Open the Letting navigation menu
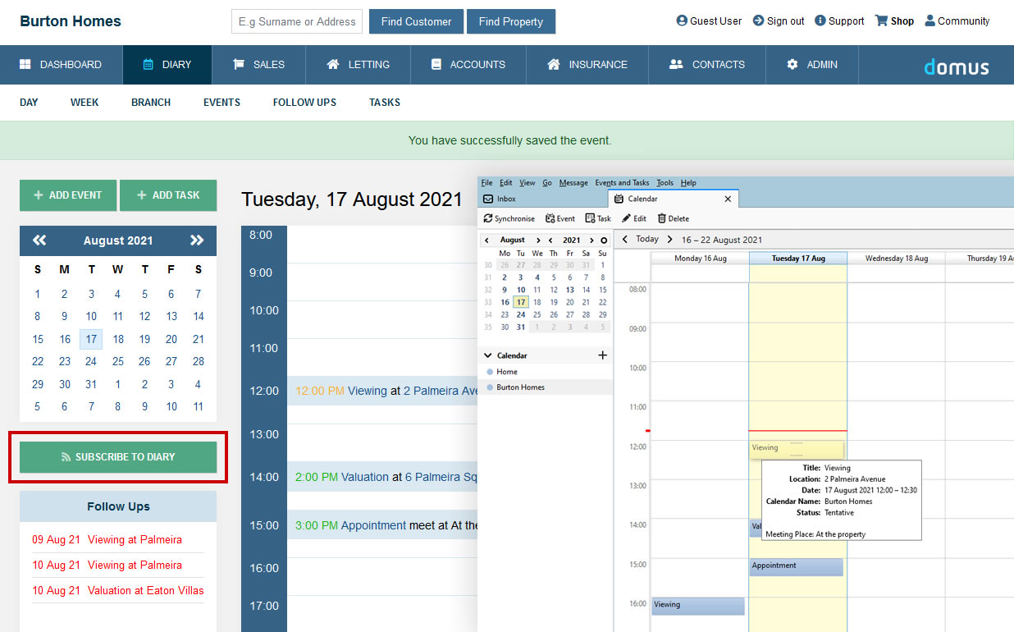Viewport: 1014px width, 632px height. click(358, 65)
